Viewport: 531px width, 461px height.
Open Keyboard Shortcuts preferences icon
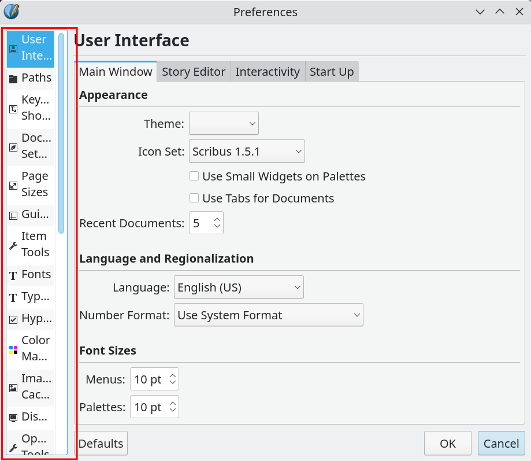[x=13, y=108]
